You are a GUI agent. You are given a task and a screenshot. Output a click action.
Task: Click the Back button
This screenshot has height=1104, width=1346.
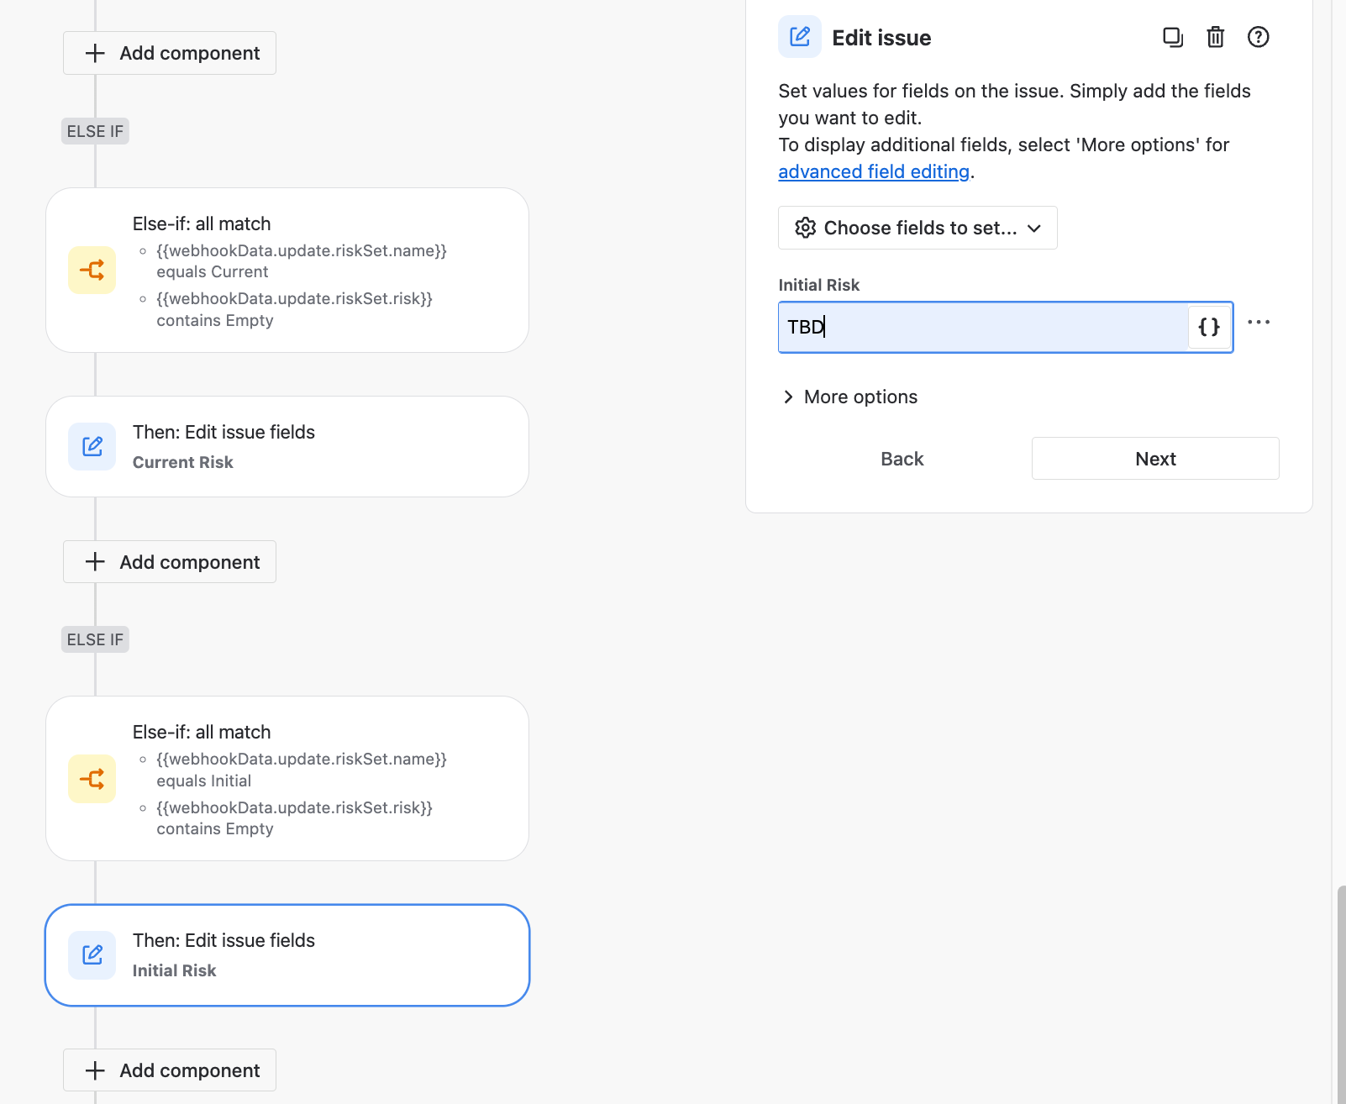(x=902, y=458)
